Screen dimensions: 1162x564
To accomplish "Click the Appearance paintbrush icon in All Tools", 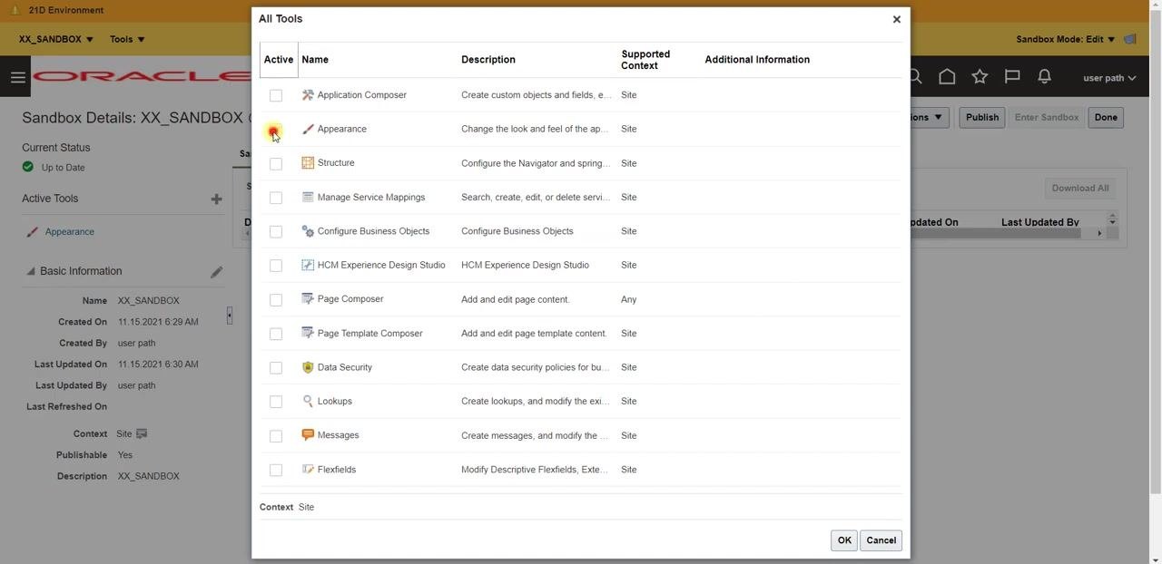I will tap(308, 130).
